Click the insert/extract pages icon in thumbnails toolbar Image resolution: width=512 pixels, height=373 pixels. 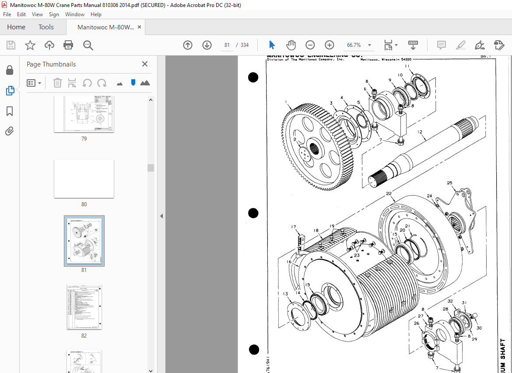click(x=72, y=83)
